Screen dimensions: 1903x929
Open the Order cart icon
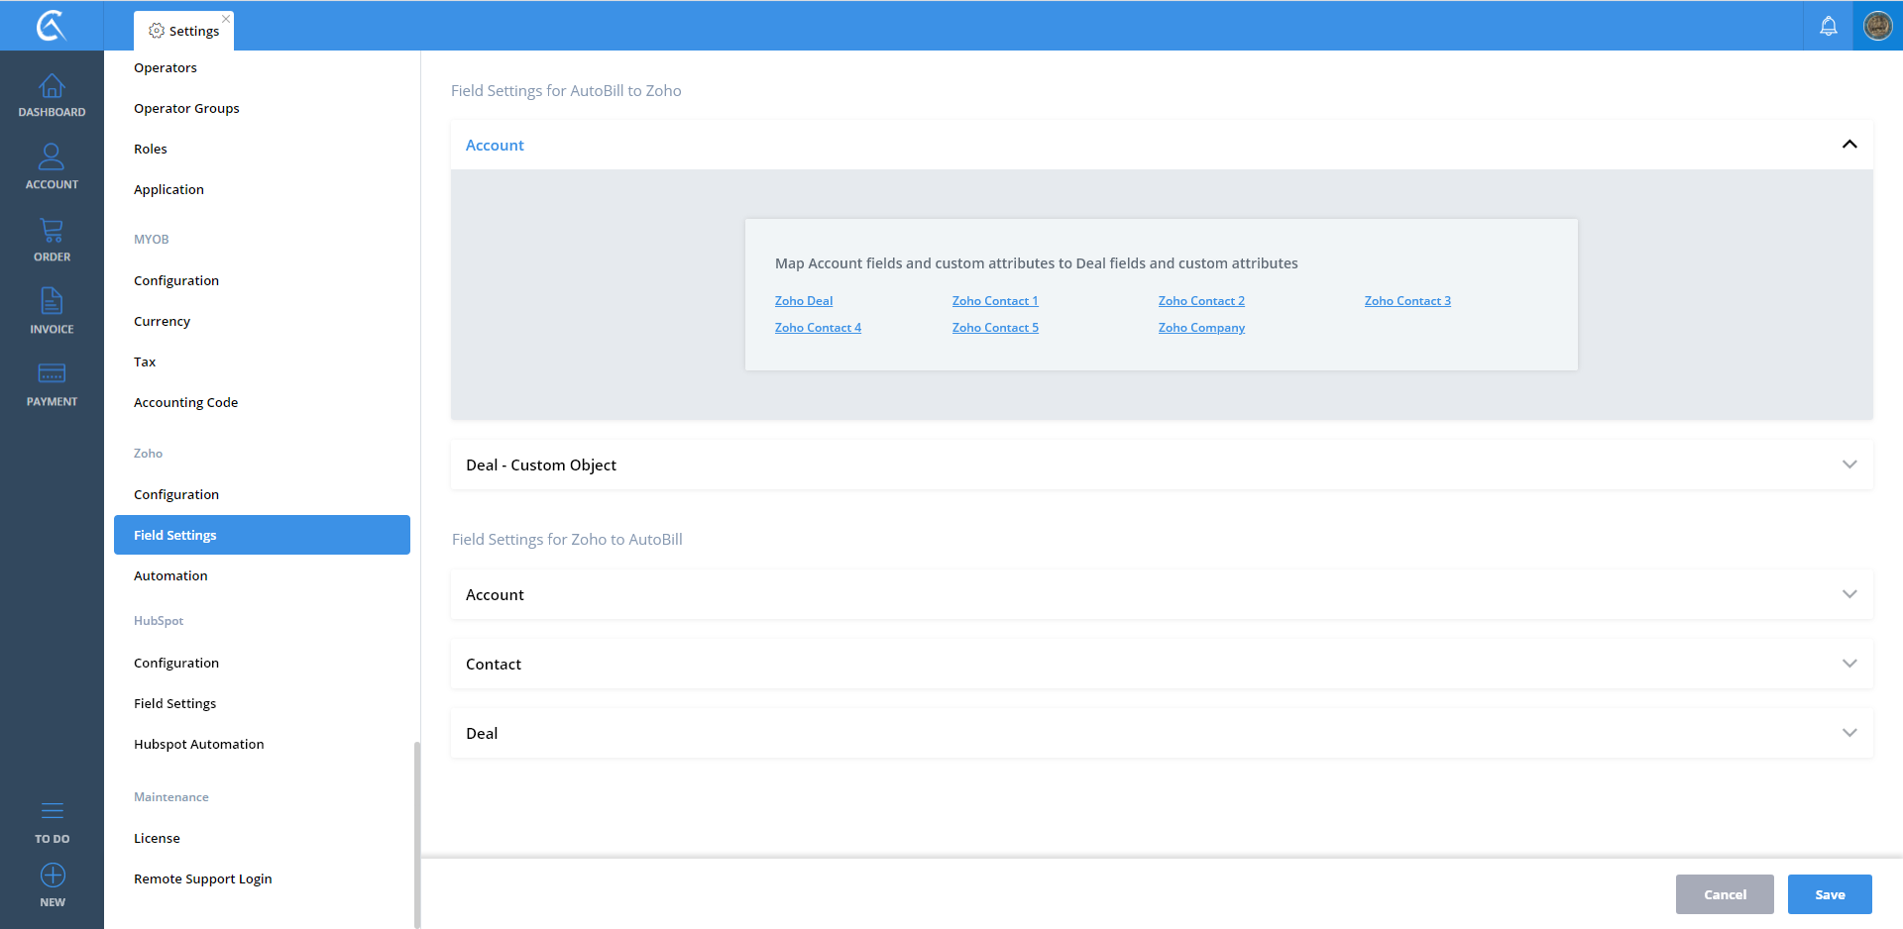pyautogui.click(x=52, y=231)
